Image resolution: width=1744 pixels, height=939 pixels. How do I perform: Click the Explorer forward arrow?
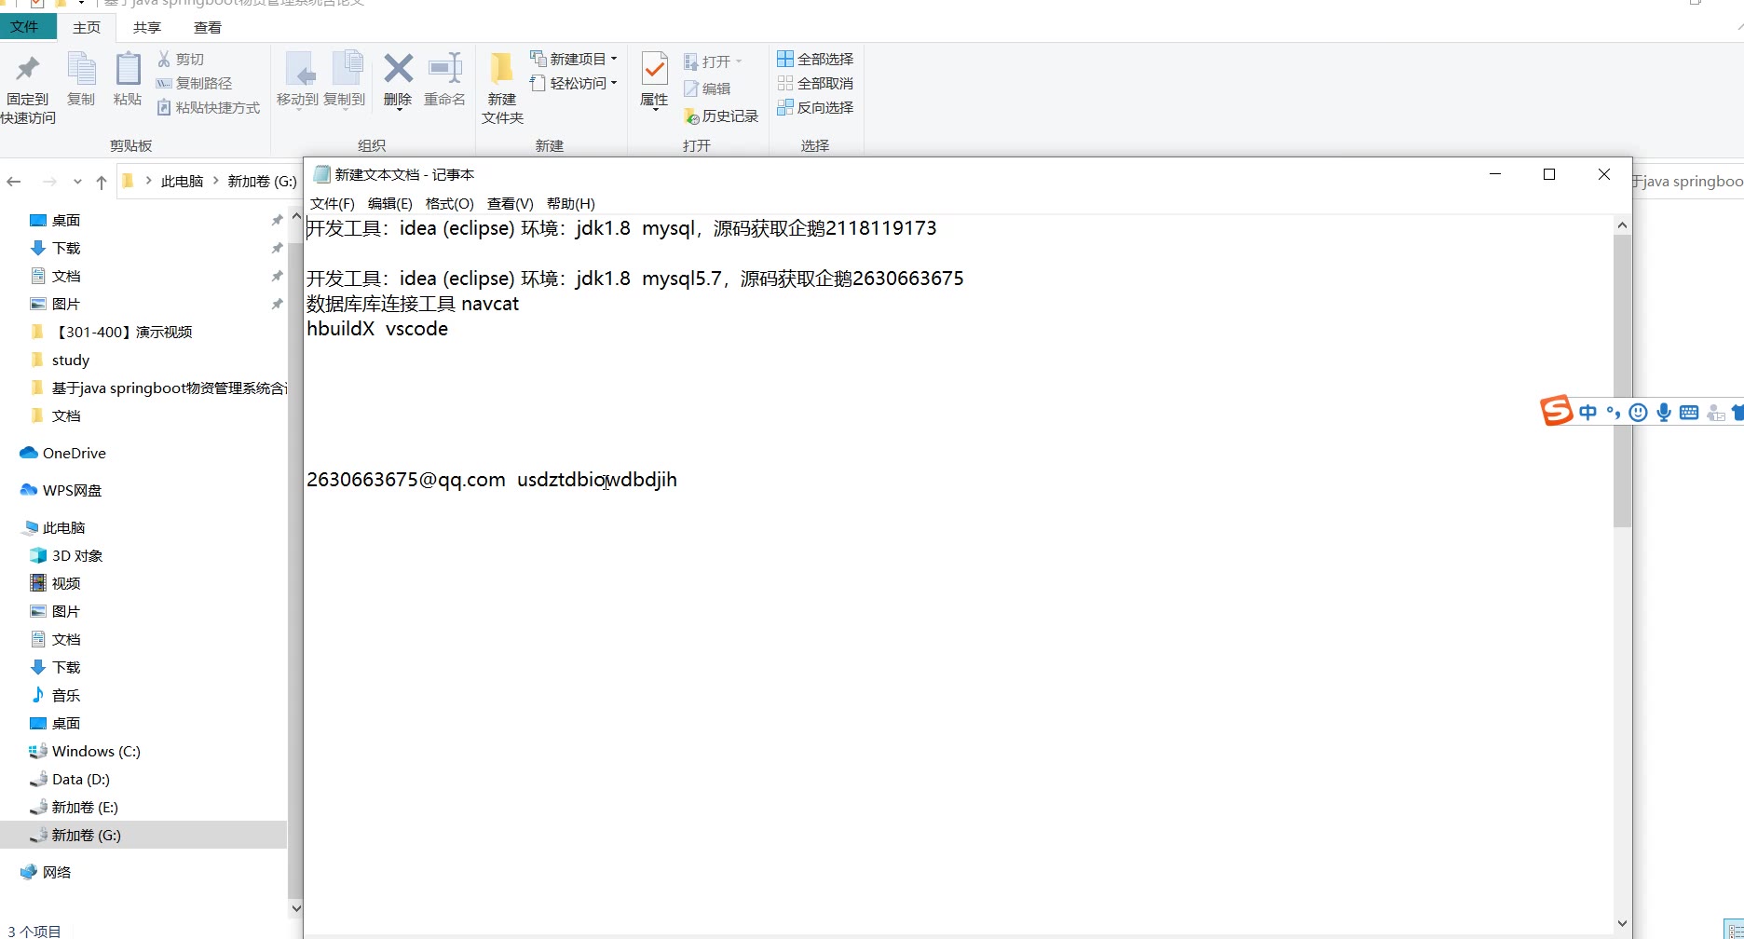point(49,182)
